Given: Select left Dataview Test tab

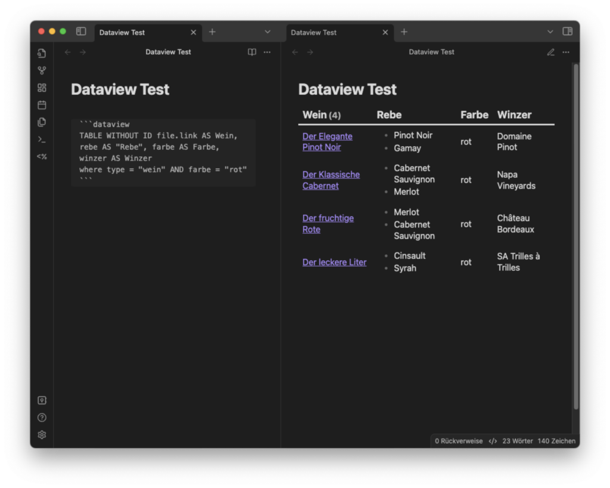Looking at the screenshot, I should [148, 33].
